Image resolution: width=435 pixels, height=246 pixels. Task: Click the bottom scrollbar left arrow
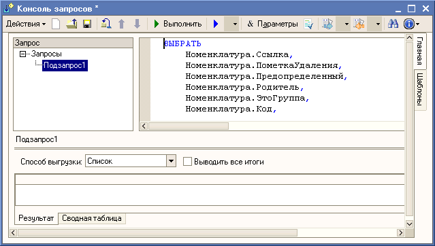pyautogui.click(x=13, y=232)
